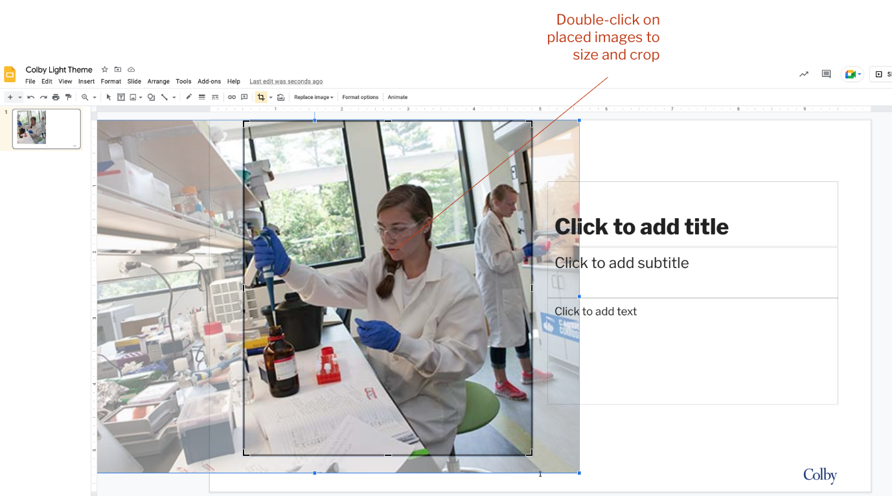Screen dimensions: 892x496
Task: Redo the last action
Action: [43, 97]
